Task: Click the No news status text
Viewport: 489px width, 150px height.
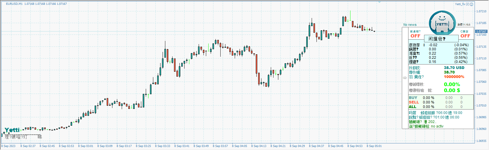Action: [x=410, y=25]
